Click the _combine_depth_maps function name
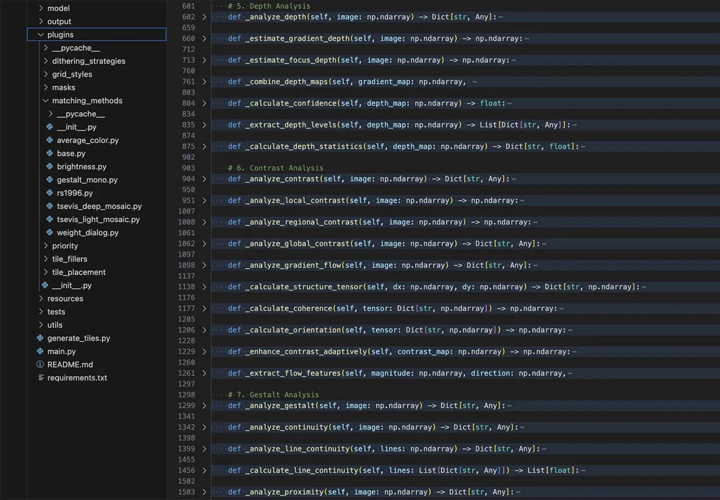This screenshot has height=500, width=720. click(287, 81)
